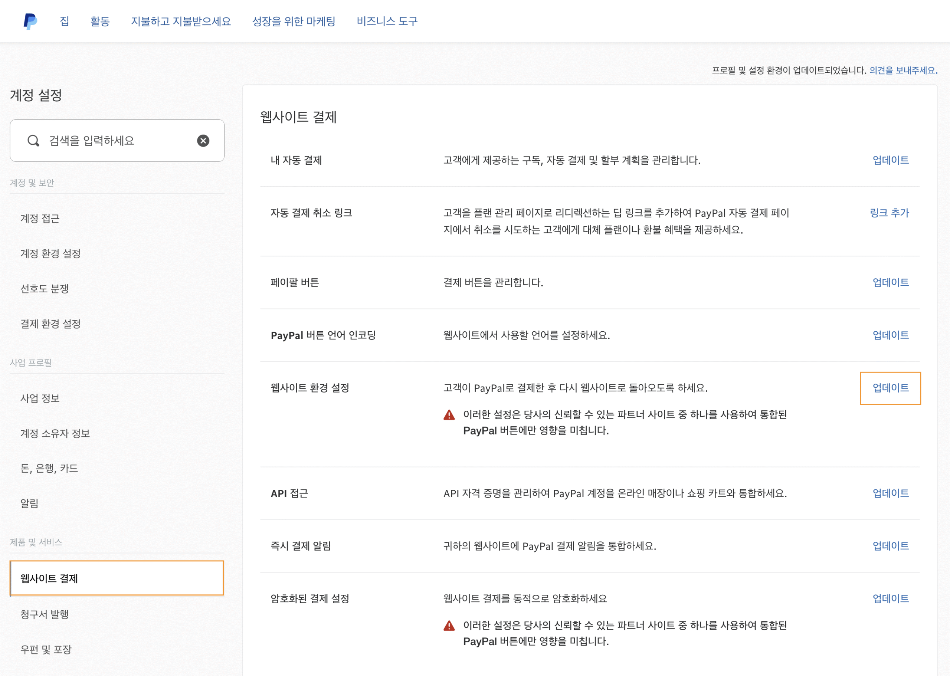Select 계정 소유자 정보 in sidebar
950x676 pixels.
pyautogui.click(x=55, y=433)
